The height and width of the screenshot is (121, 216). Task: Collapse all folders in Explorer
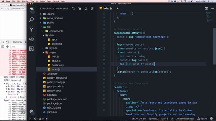(x=92, y=8)
